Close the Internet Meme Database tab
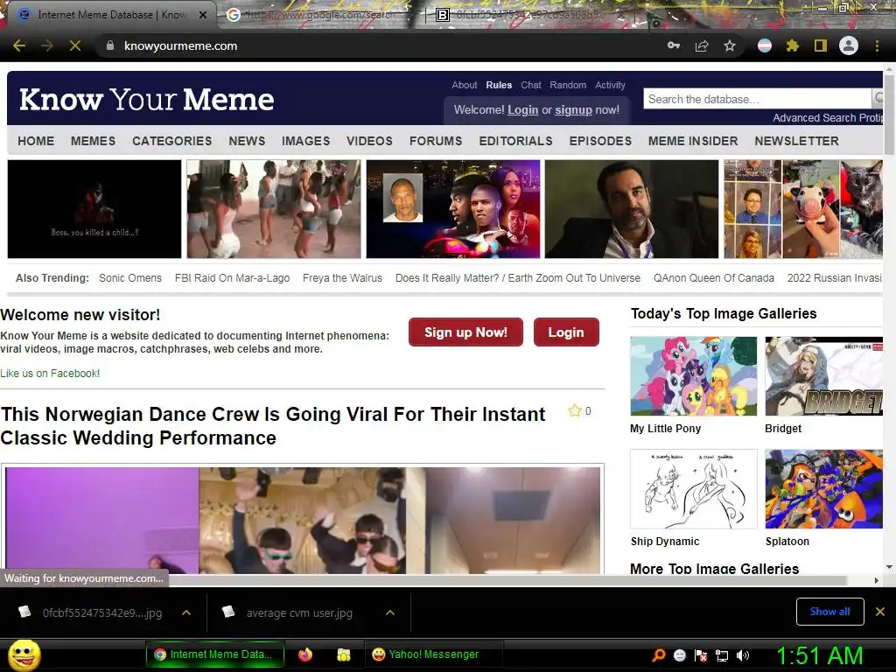This screenshot has width=896, height=672. click(x=203, y=15)
